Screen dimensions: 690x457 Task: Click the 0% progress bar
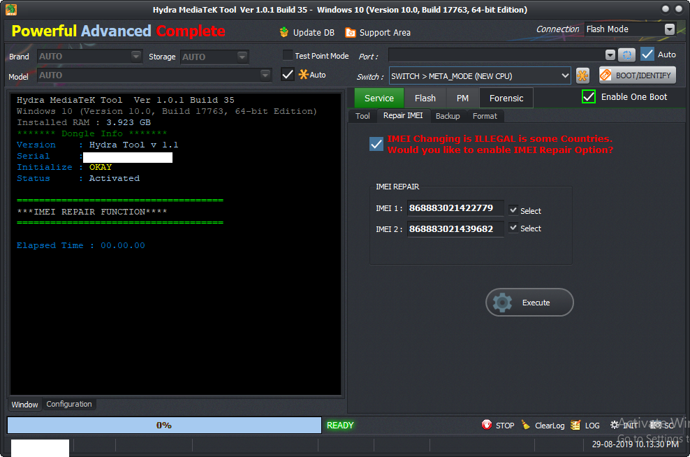164,426
